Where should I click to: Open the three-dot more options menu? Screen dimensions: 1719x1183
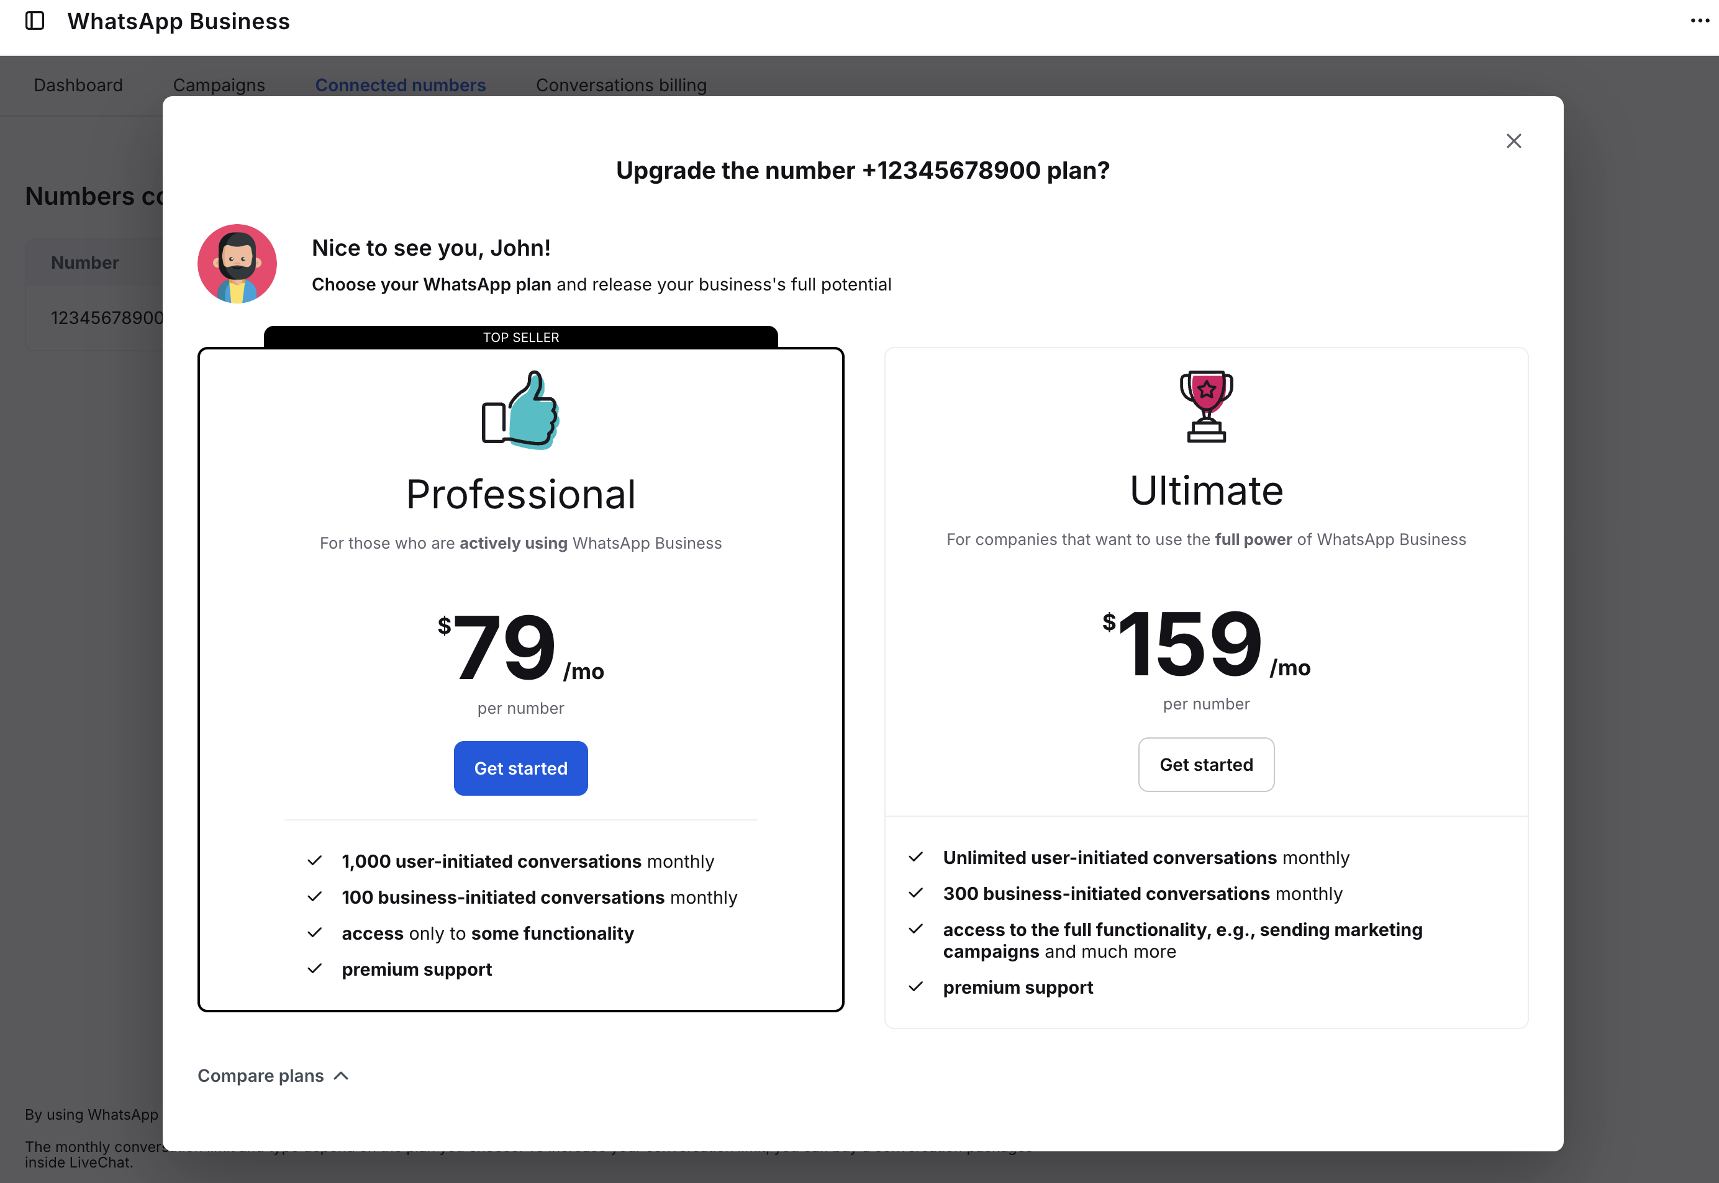pyautogui.click(x=1699, y=20)
